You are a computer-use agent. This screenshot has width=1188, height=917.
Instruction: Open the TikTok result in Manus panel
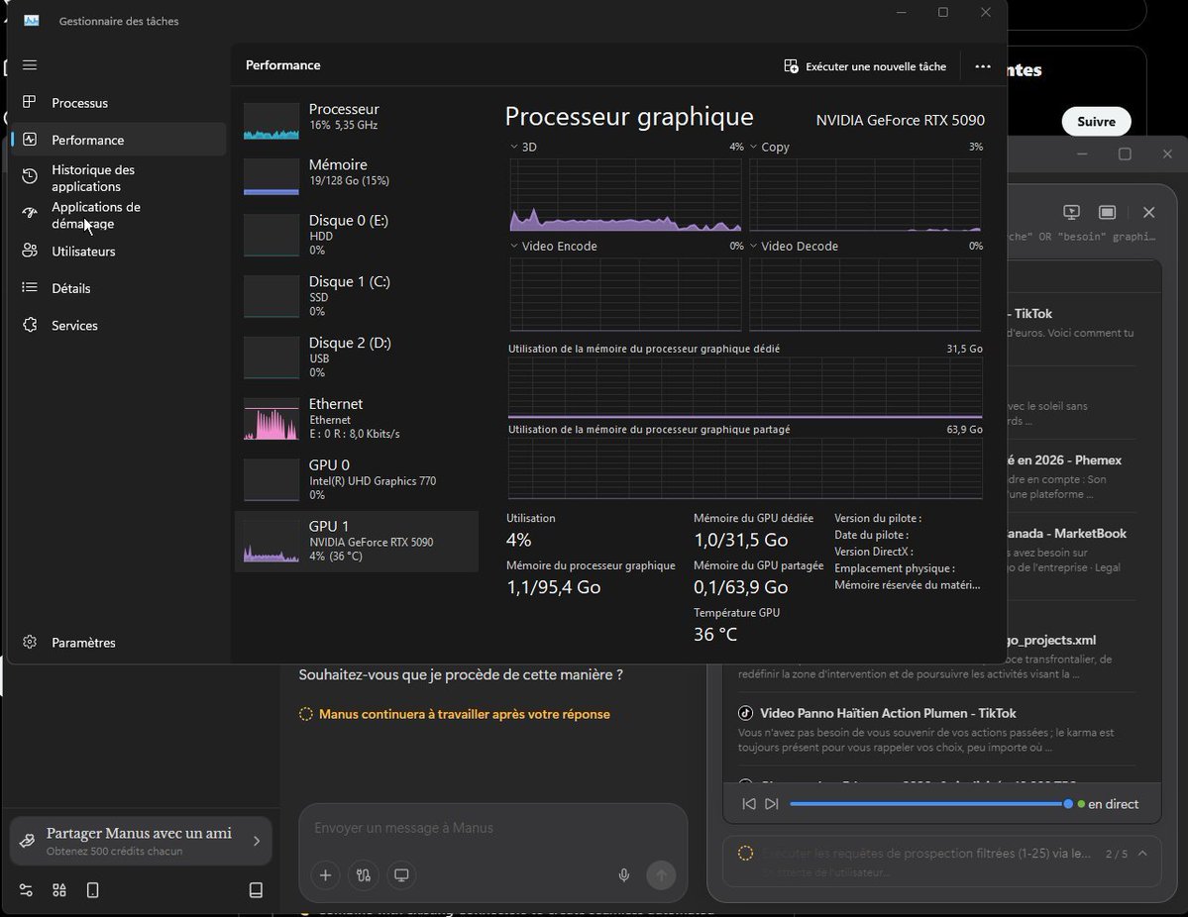[1030, 314]
